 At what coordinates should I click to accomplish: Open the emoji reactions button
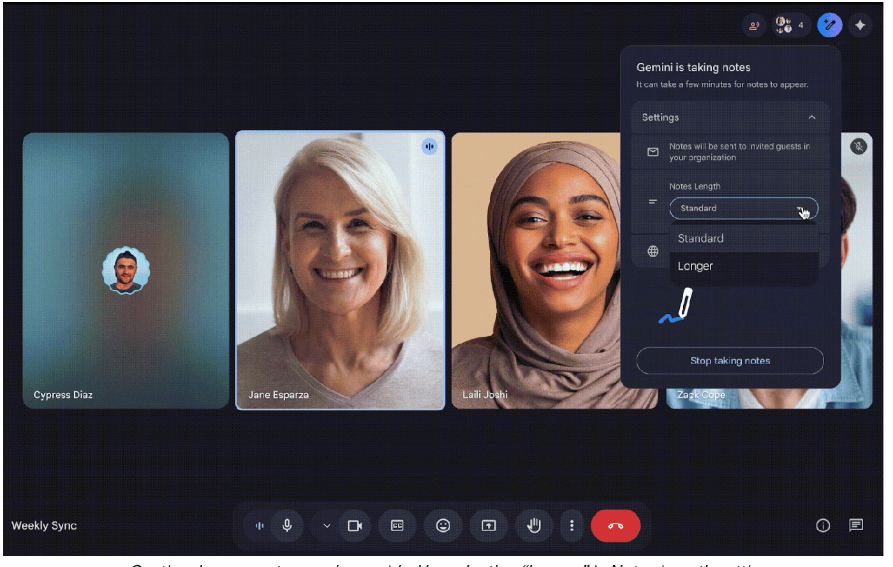click(443, 526)
